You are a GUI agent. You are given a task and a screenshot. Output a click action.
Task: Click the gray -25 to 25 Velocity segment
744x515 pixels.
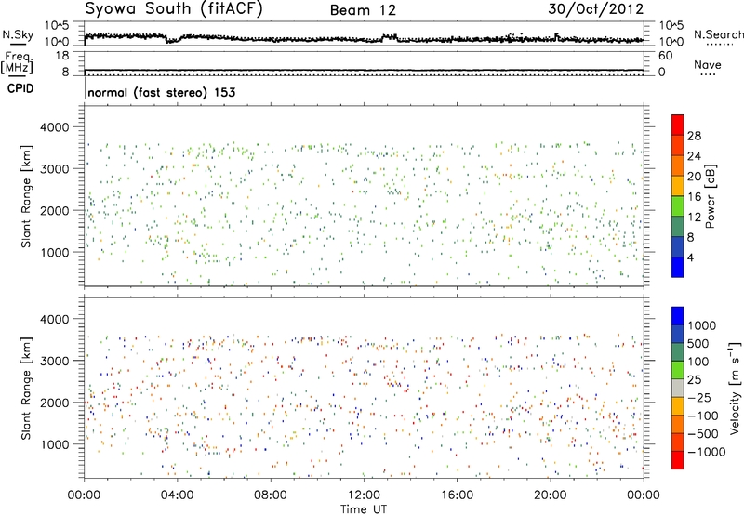coord(678,389)
